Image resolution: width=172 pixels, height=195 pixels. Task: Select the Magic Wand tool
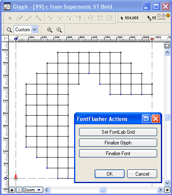click(x=38, y=18)
